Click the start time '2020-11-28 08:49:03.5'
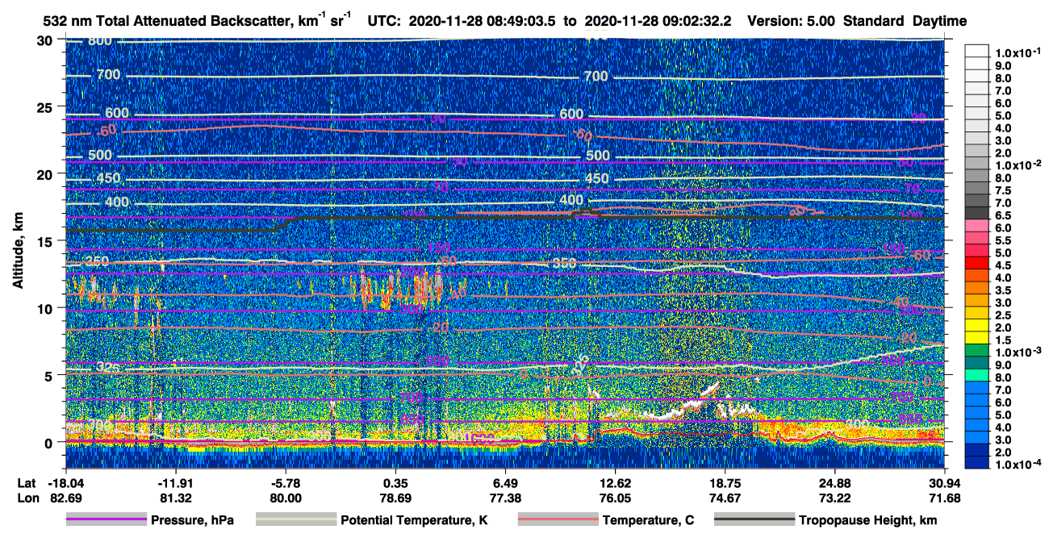The width and height of the screenshot is (1049, 538). 483,21
